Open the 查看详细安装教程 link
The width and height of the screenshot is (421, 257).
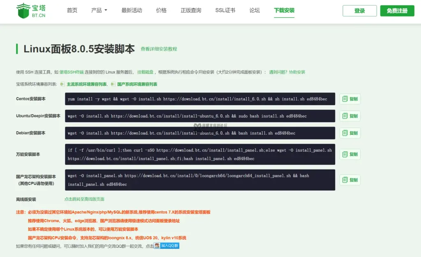click(159, 49)
